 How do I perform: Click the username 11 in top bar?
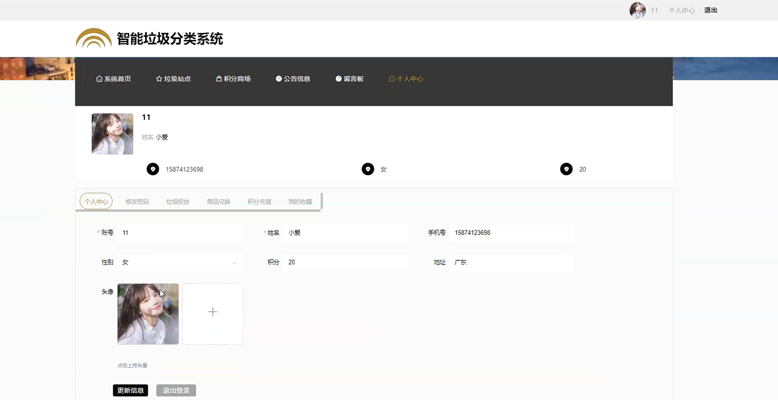pos(654,11)
